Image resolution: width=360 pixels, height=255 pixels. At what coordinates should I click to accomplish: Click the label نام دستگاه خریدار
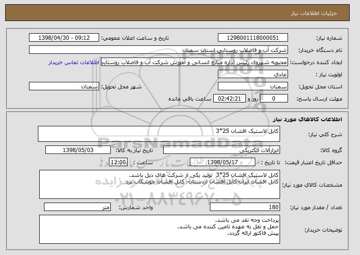tap(320, 50)
